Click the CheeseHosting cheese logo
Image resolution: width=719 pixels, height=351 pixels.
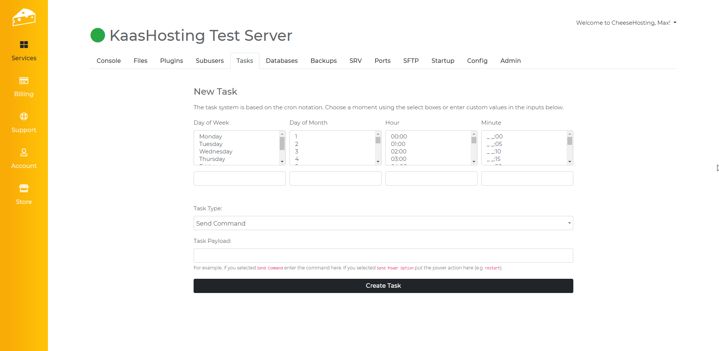click(x=24, y=17)
